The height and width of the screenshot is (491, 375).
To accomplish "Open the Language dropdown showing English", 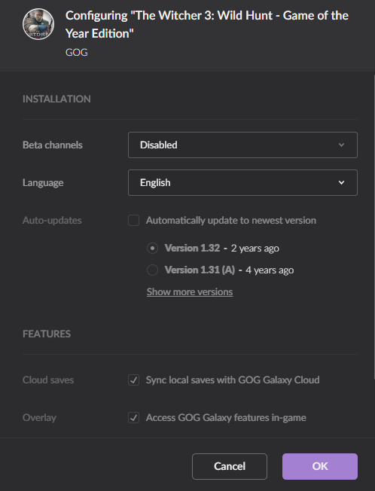I will point(242,182).
